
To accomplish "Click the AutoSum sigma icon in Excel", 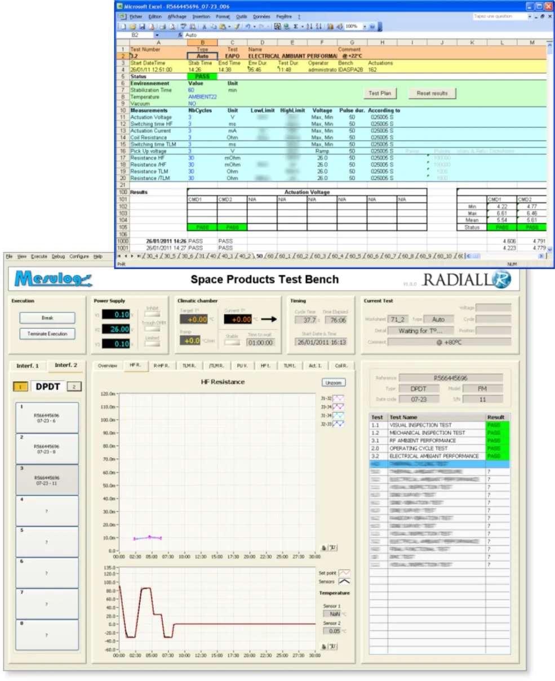I will (x=295, y=26).
